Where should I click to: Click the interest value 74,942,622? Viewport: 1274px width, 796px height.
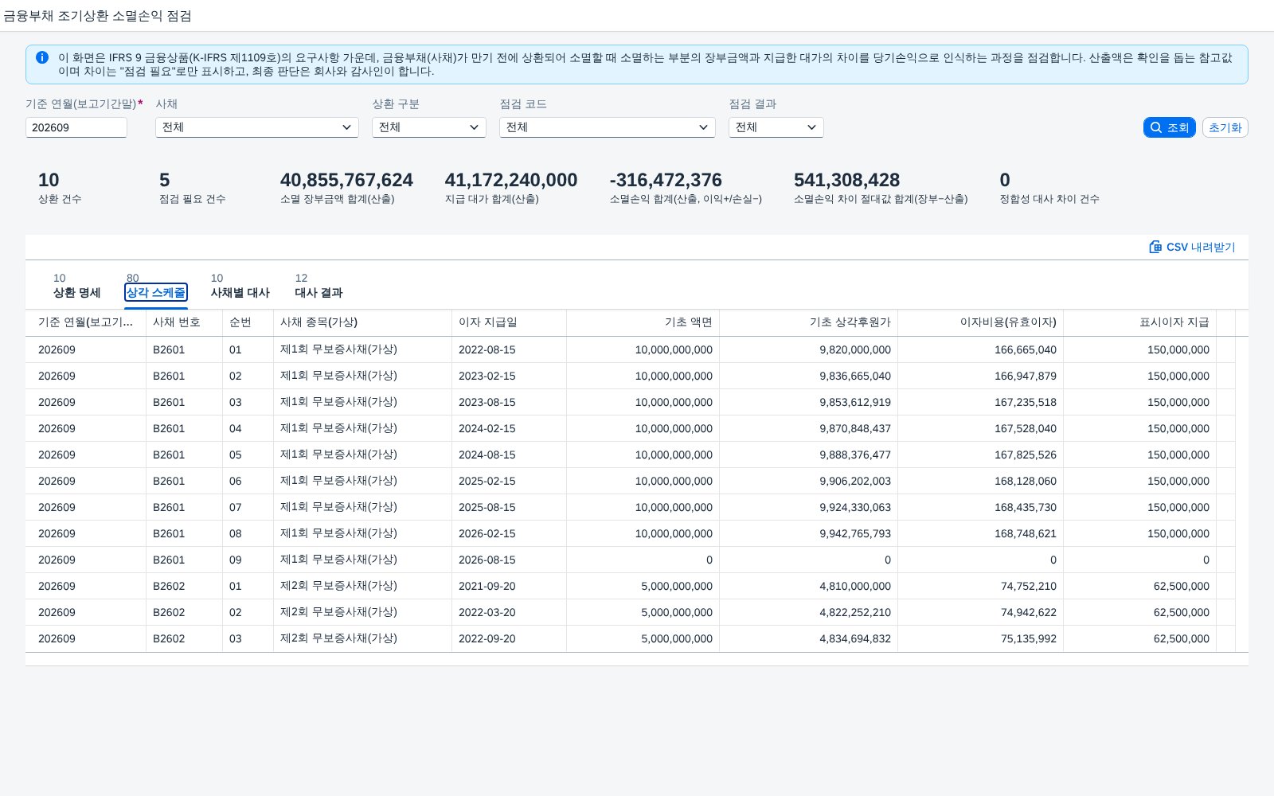pos(1029,612)
